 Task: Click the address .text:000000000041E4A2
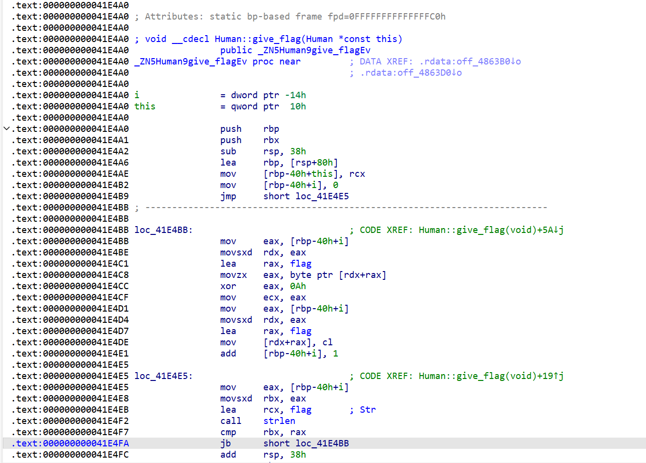pyautogui.click(x=70, y=151)
